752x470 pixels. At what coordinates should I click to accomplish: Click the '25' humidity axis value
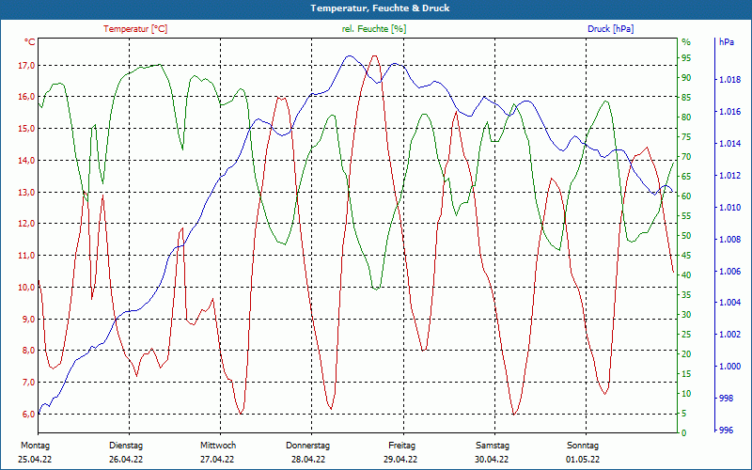tap(686, 335)
